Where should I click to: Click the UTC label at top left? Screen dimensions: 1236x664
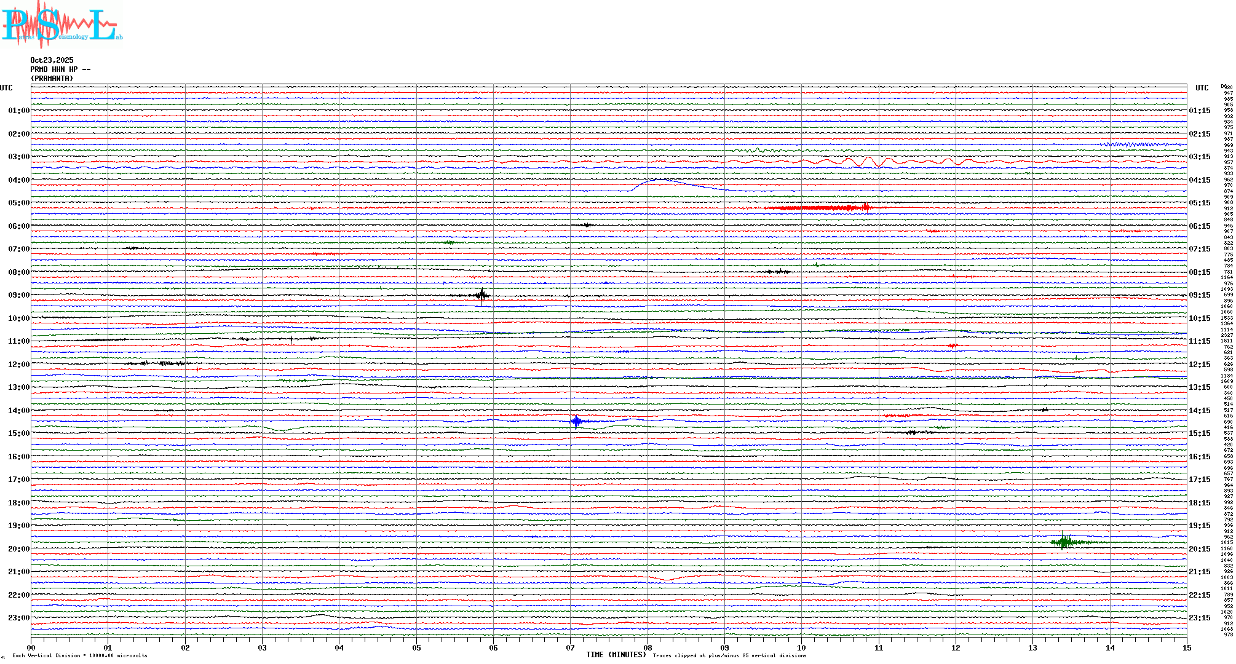point(6,88)
